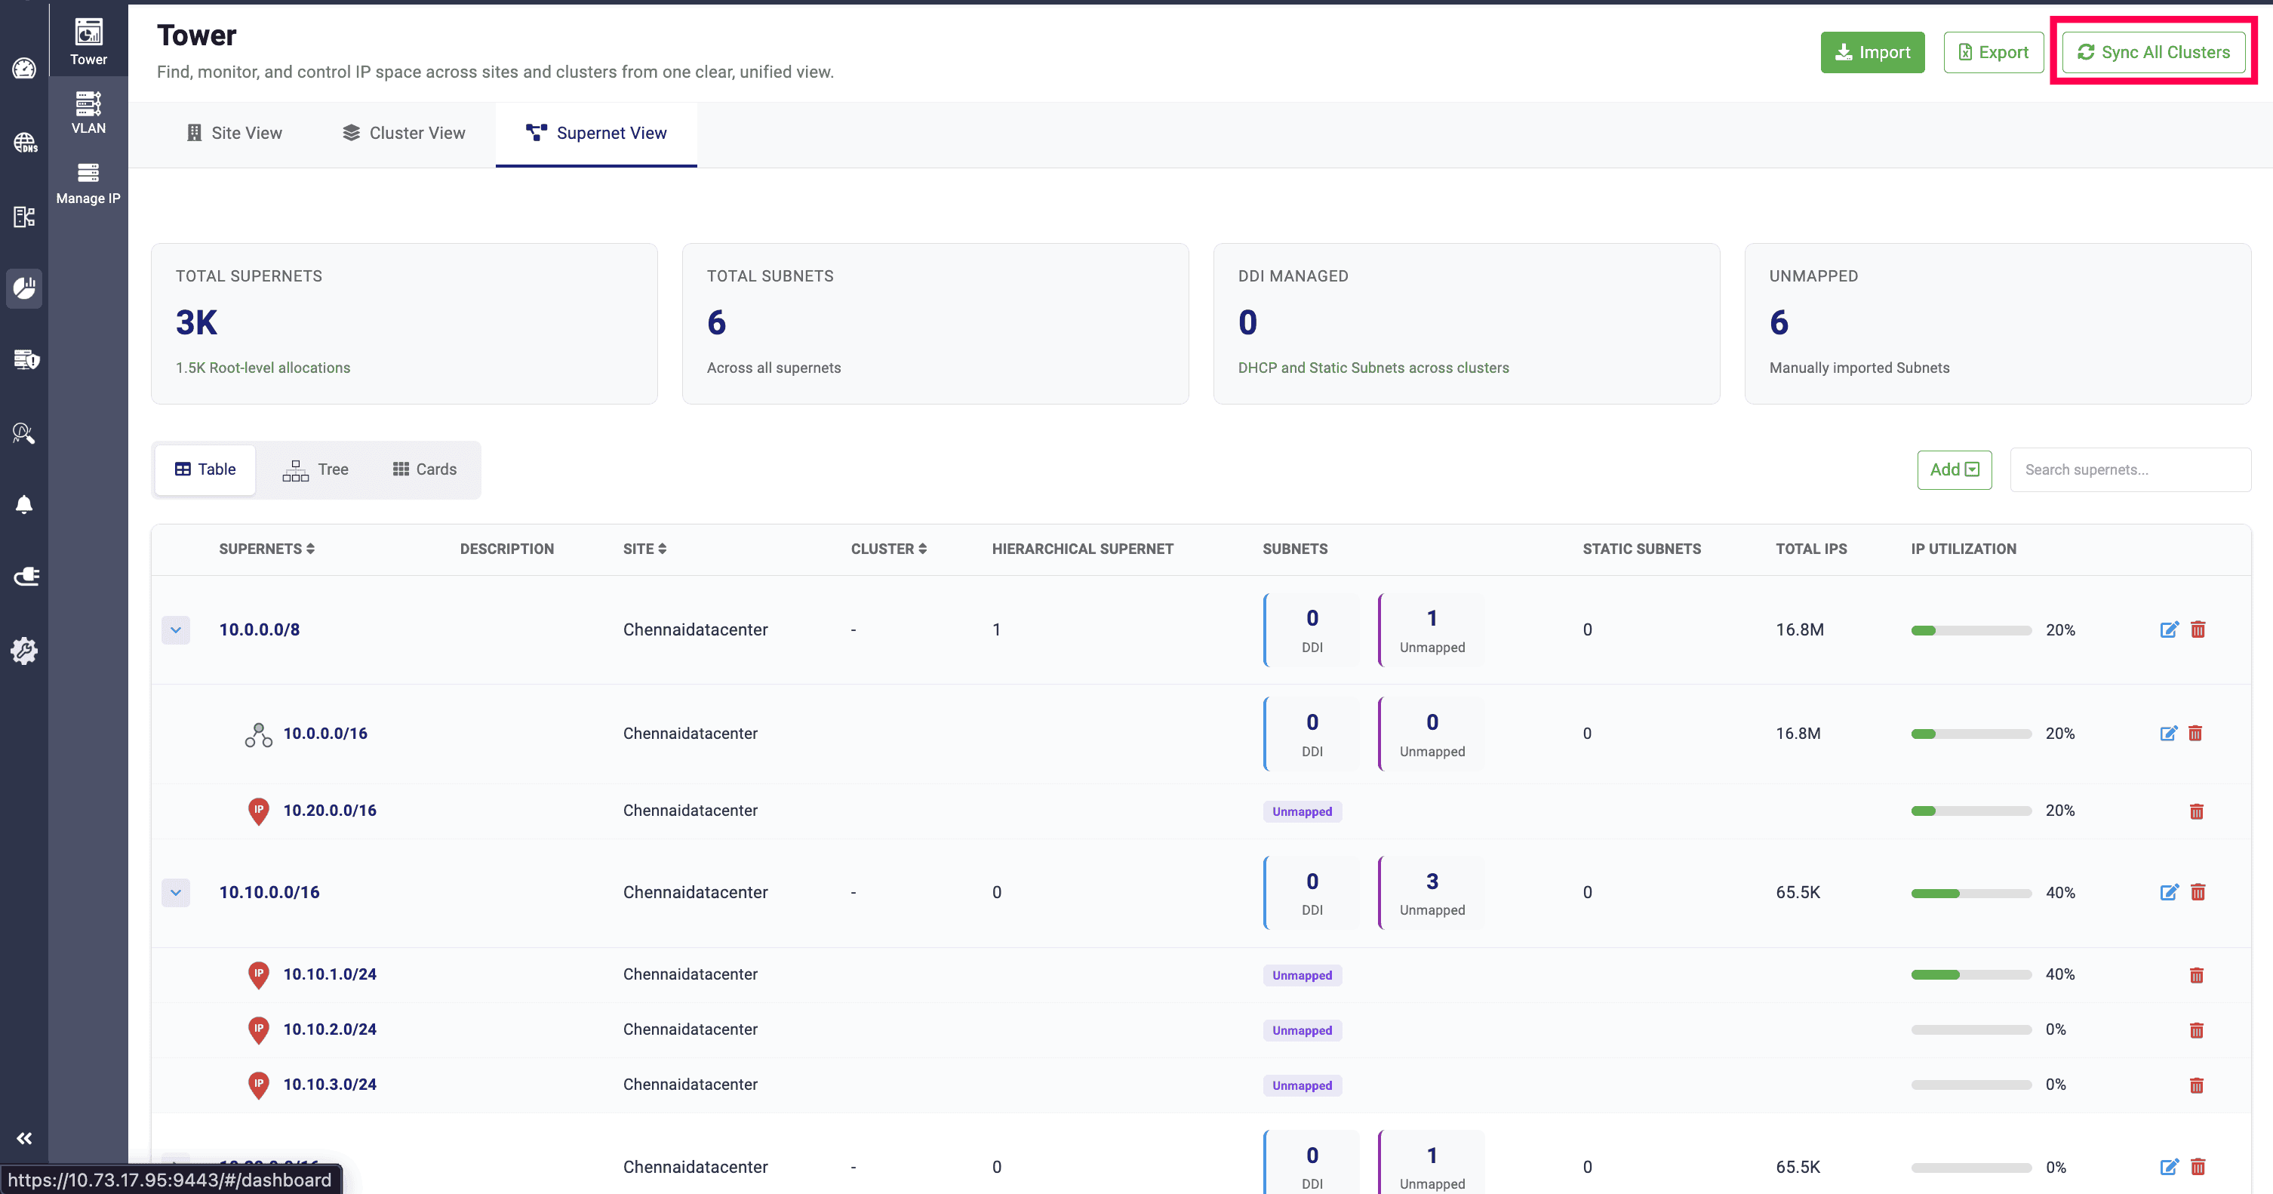
Task: Switch to Tree layout view
Action: click(315, 469)
